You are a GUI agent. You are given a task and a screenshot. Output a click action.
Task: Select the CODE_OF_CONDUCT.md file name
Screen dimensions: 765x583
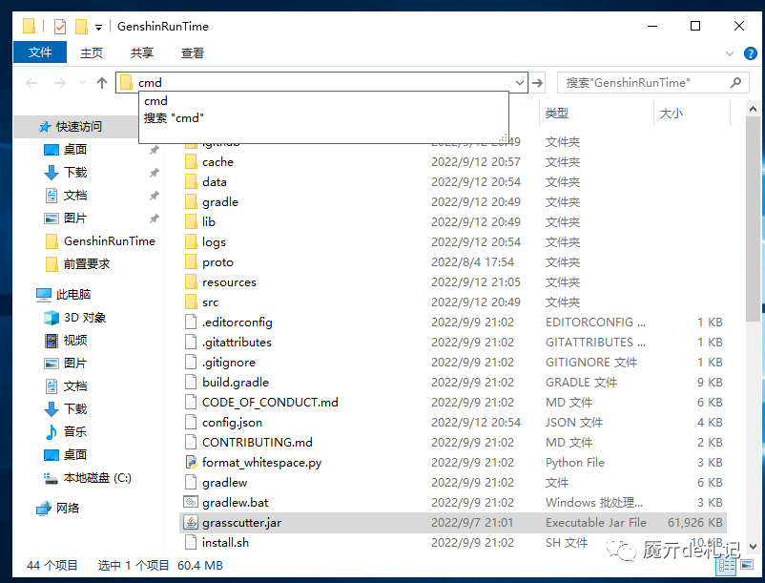click(x=270, y=403)
